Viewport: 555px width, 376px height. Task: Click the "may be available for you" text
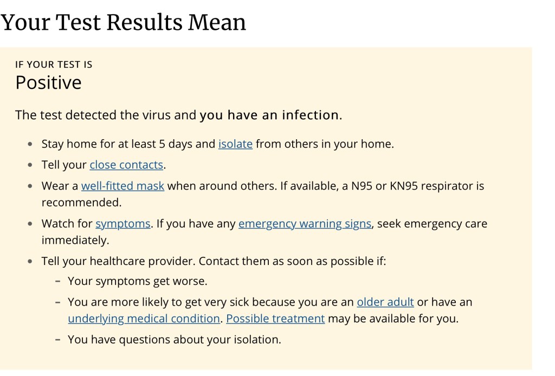click(x=393, y=319)
